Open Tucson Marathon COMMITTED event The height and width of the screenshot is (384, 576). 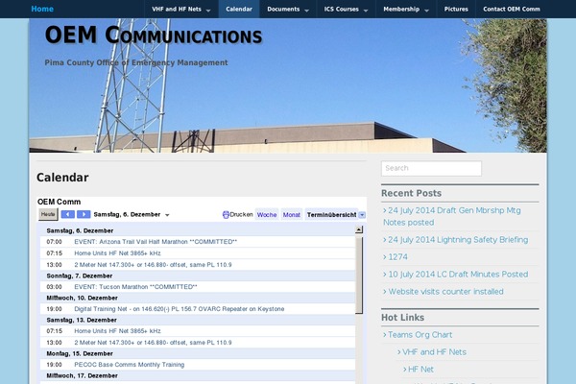(x=135, y=287)
